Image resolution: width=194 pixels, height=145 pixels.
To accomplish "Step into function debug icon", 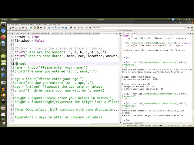I will 56,27.
